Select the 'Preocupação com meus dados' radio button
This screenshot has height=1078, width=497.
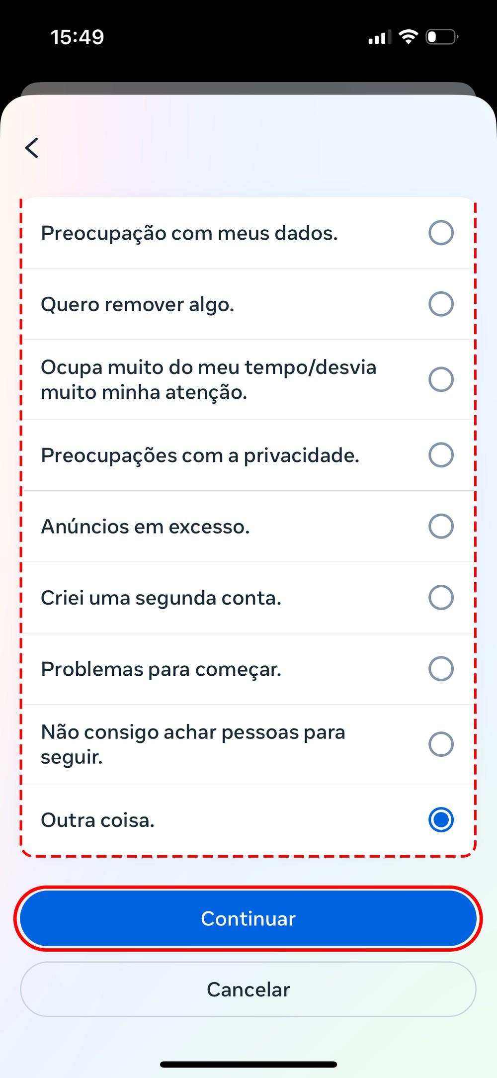pyautogui.click(x=441, y=233)
